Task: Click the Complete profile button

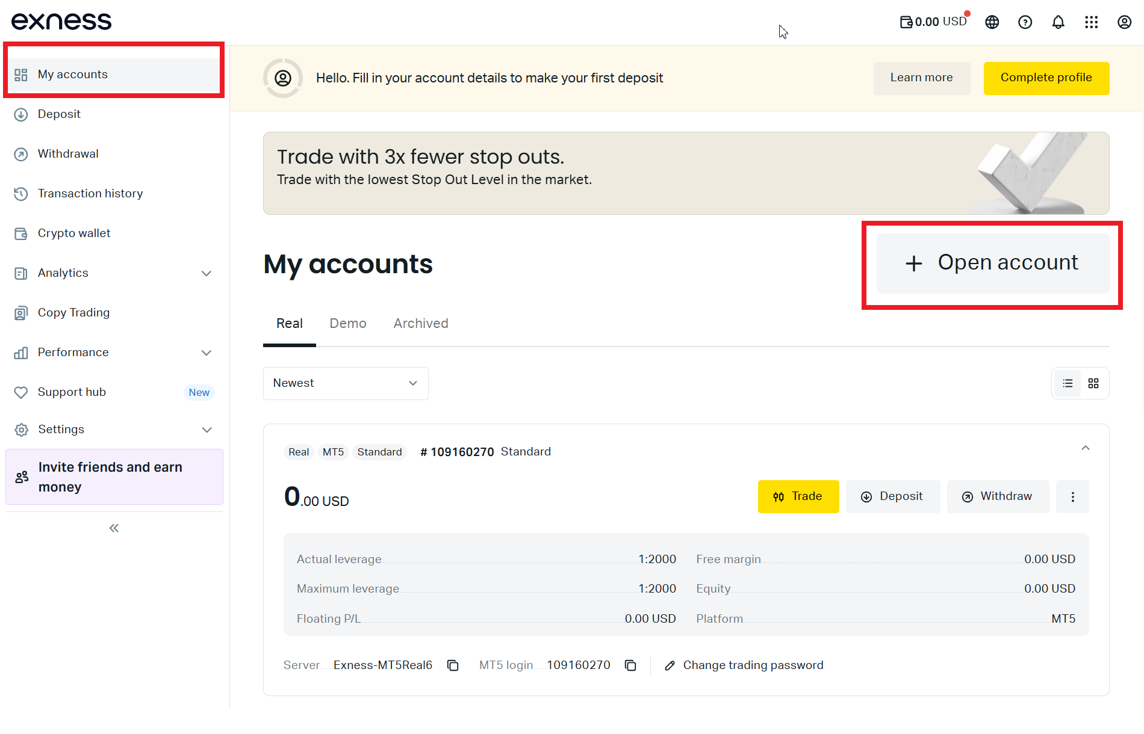Action: click(x=1046, y=78)
